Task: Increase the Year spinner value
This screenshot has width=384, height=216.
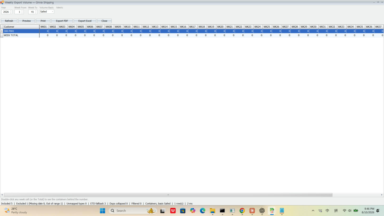Action: tap(11, 11)
